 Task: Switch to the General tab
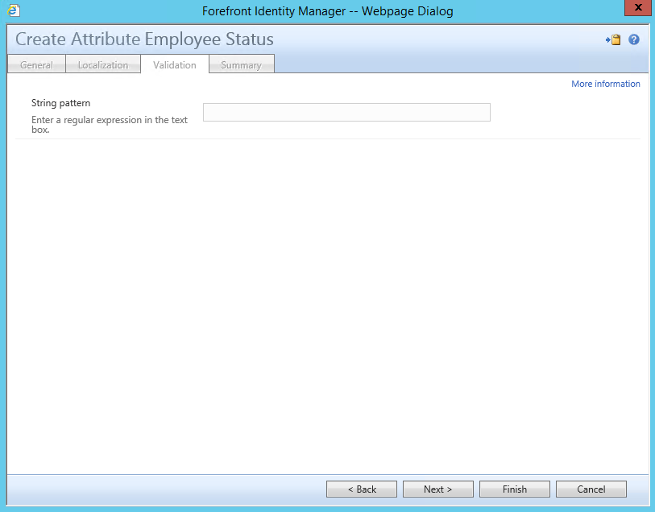[x=37, y=64]
